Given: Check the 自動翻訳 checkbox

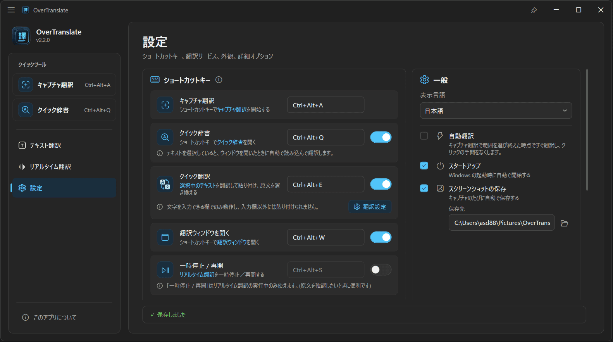Looking at the screenshot, I should 424,136.
